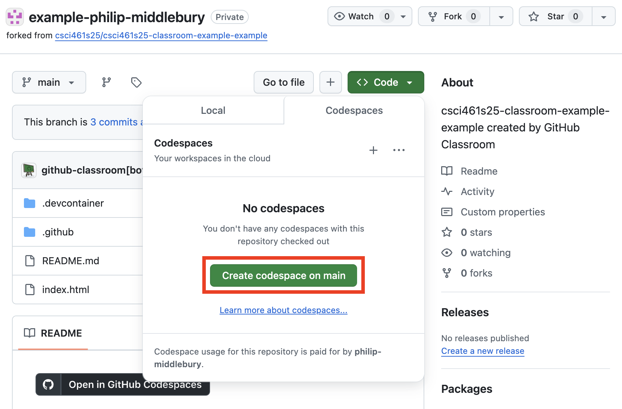The width and height of the screenshot is (622, 409).
Task: Click the .github folder icon
Action: click(30, 232)
